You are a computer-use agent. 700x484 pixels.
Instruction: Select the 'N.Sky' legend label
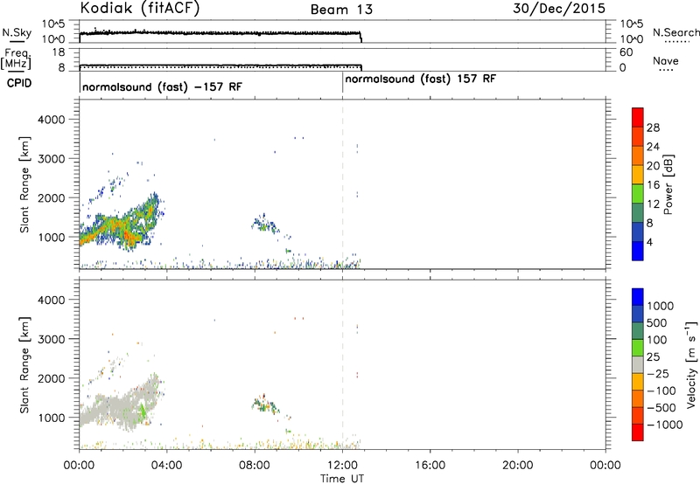(x=17, y=32)
